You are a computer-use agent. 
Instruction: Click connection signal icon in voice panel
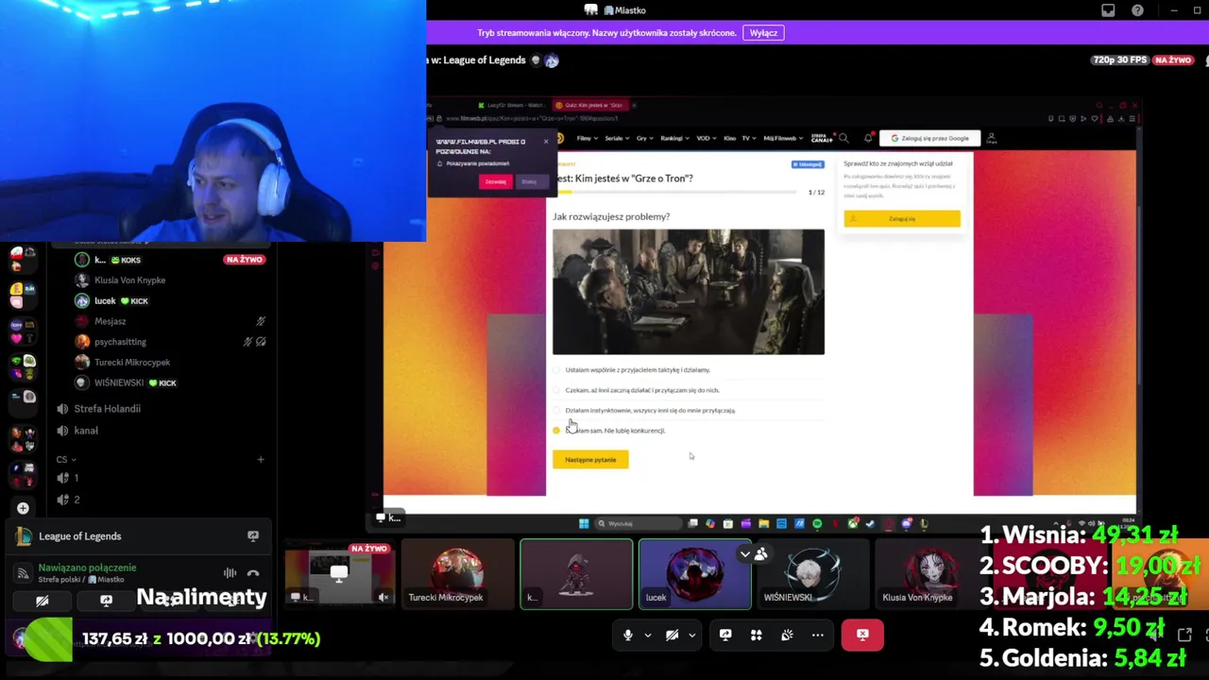23,573
